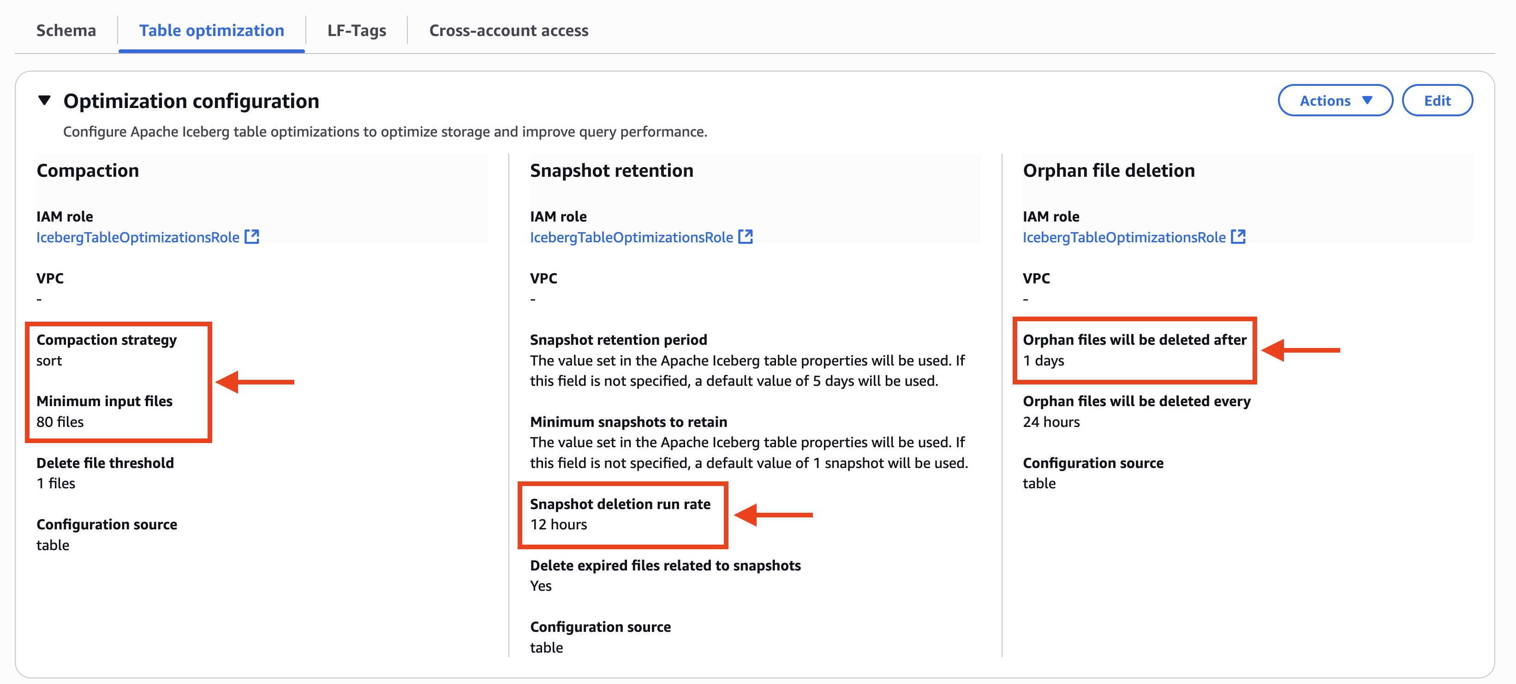
Task: Switch to the Schema tab
Action: pos(66,30)
